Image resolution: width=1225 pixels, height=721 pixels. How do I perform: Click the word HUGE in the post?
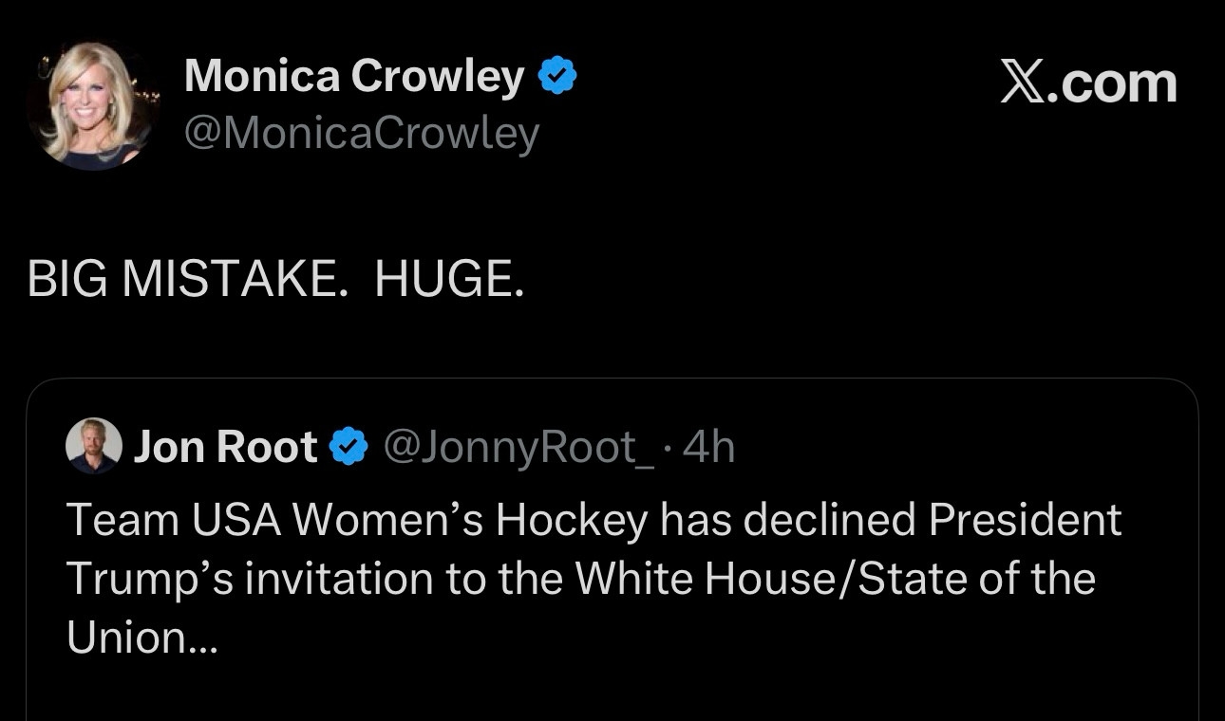click(448, 280)
